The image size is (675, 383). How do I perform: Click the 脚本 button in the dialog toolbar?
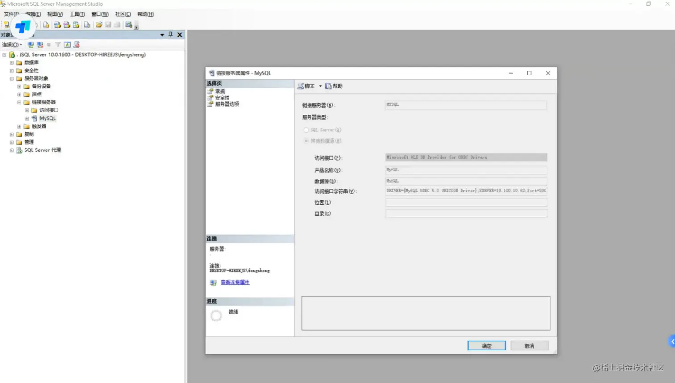[x=307, y=86]
